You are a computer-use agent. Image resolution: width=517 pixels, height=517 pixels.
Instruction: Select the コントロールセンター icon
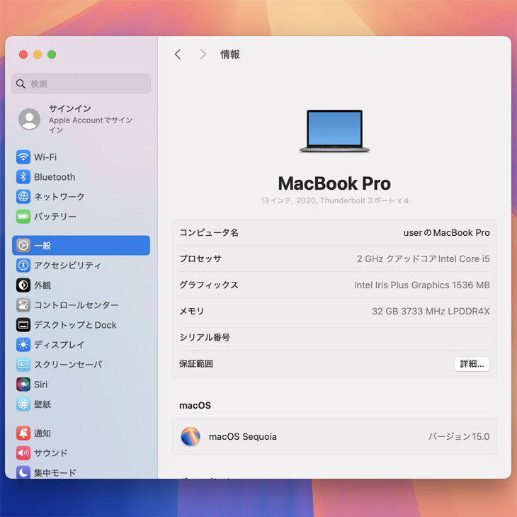[23, 305]
